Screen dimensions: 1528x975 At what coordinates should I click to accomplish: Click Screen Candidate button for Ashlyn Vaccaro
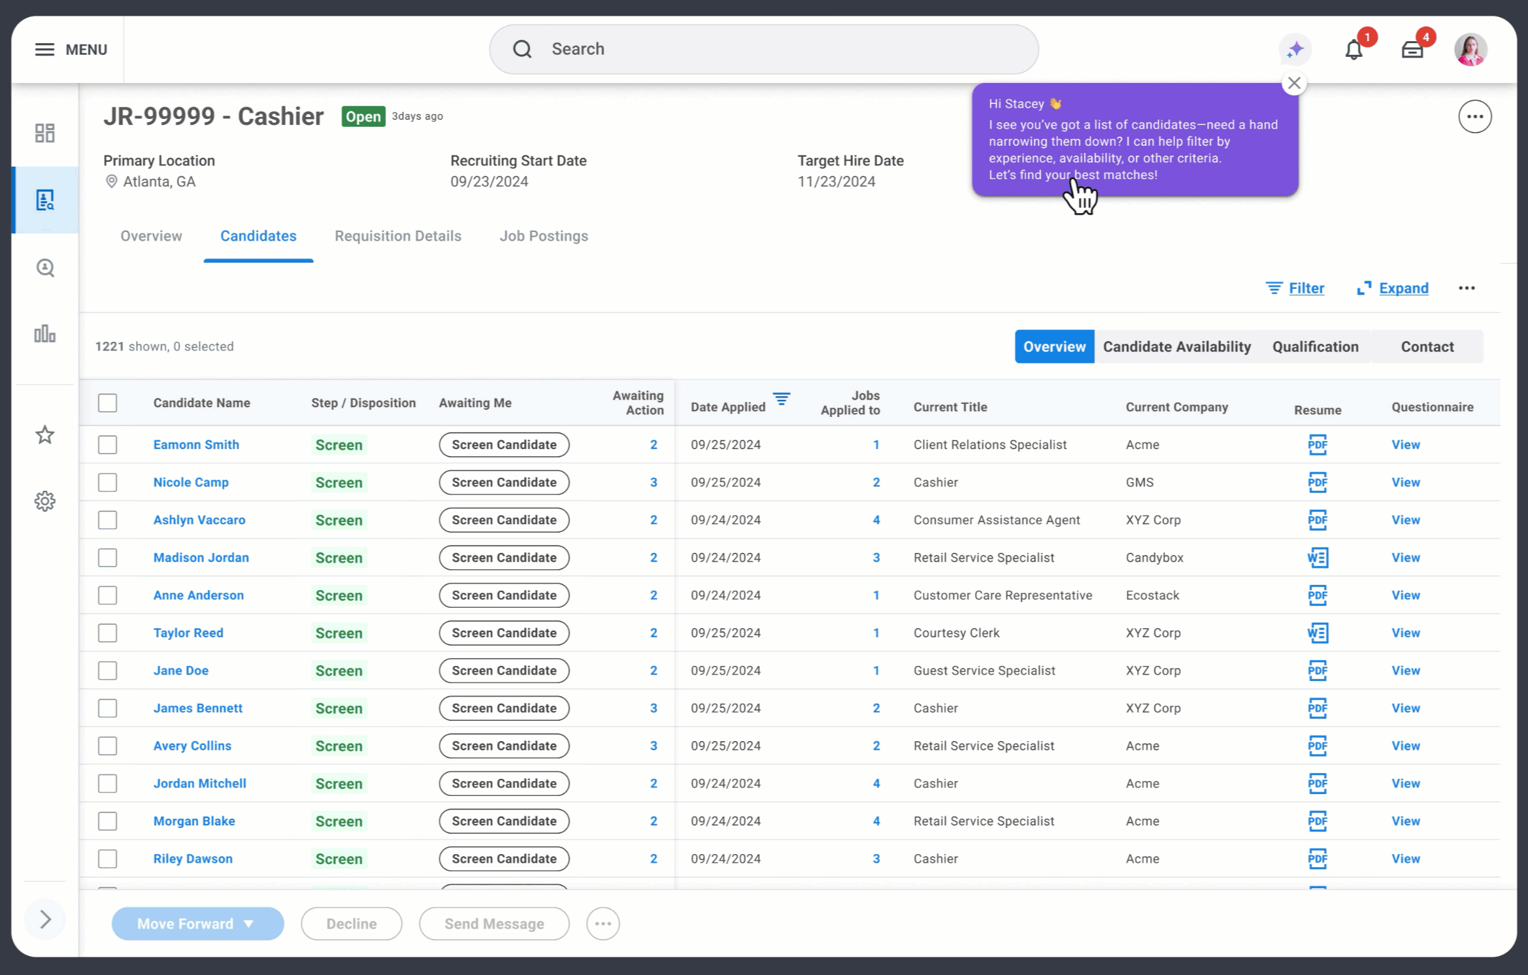(x=504, y=520)
